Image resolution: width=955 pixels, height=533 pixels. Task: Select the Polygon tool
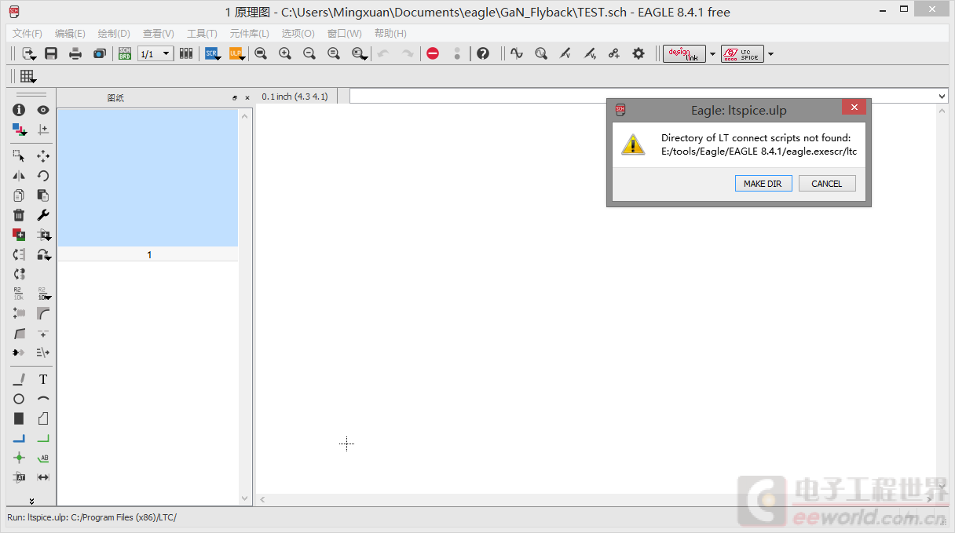click(43, 418)
